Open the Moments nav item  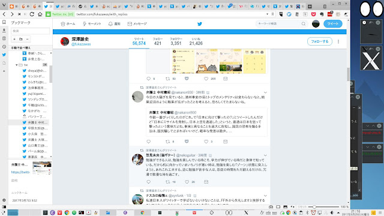click(92, 24)
